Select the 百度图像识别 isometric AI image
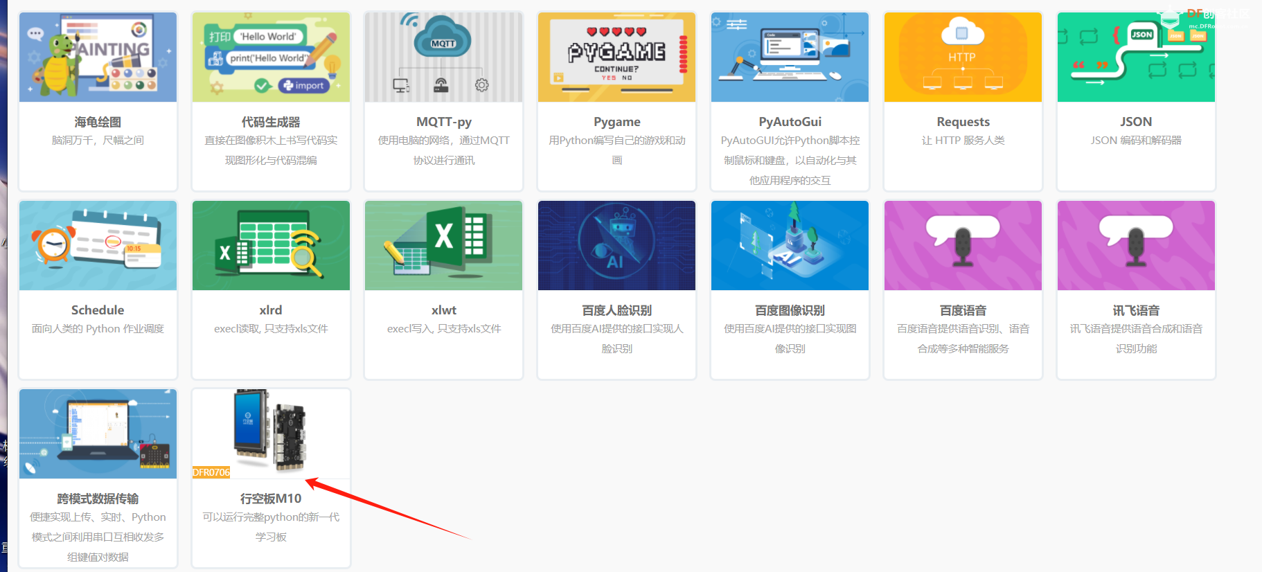1262x572 pixels. [790, 245]
